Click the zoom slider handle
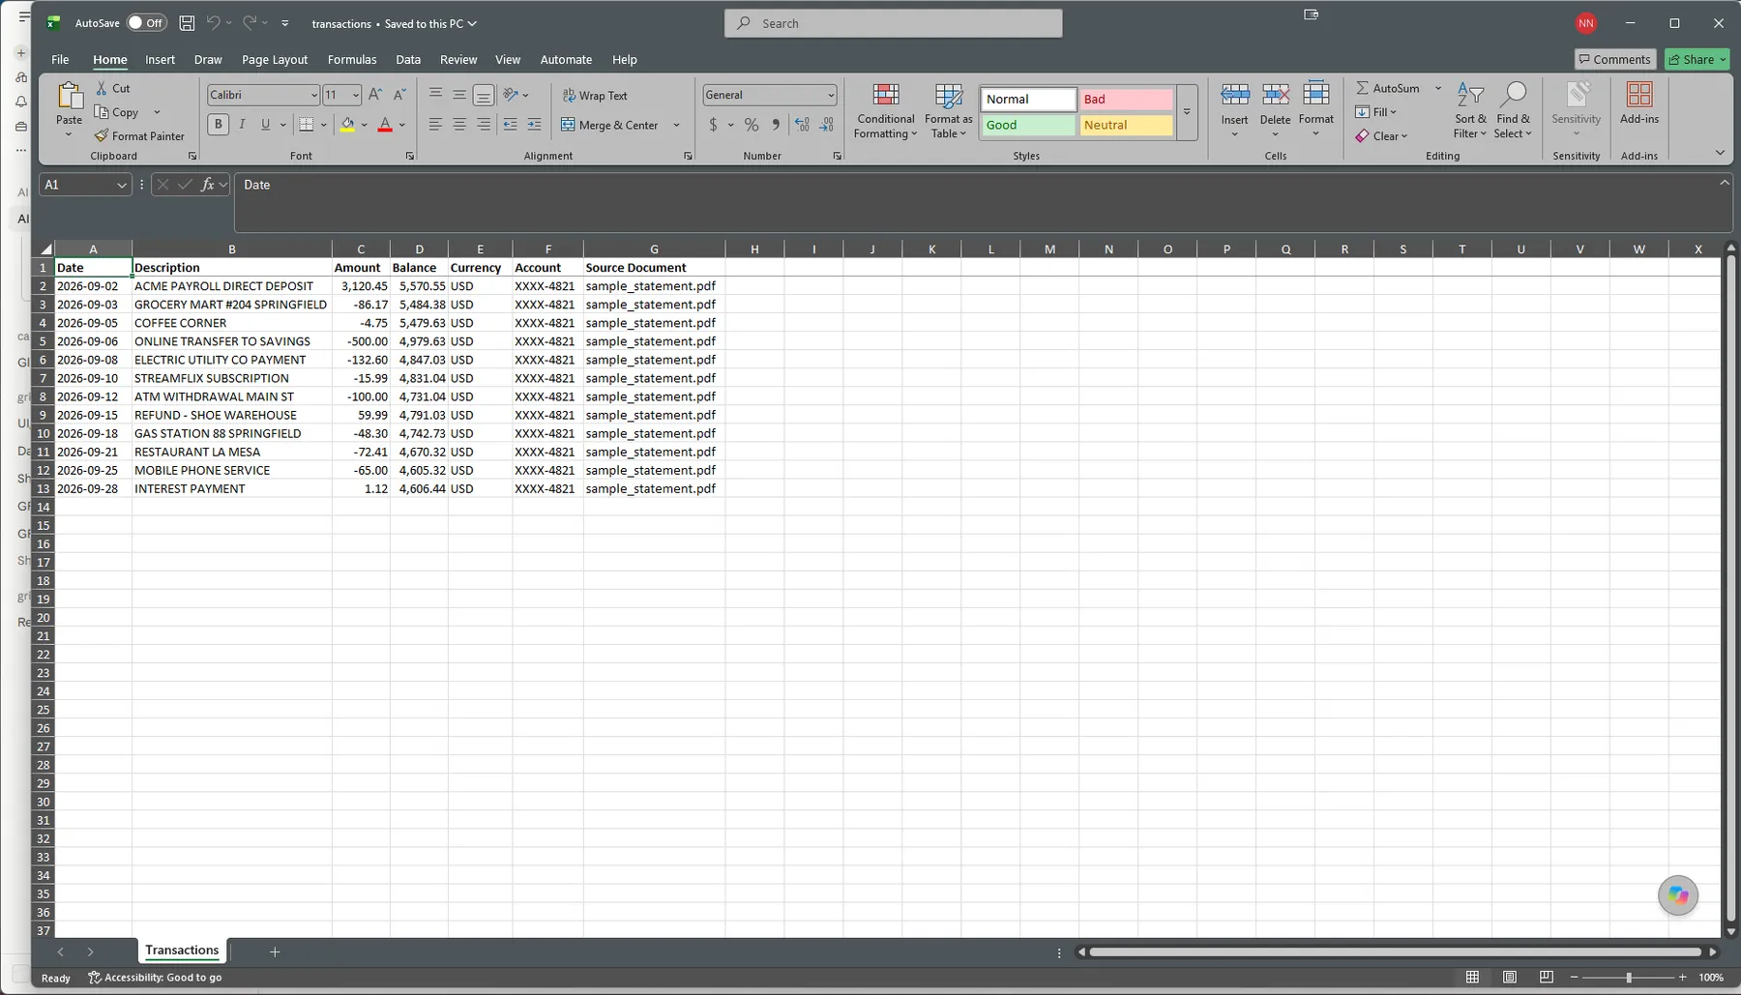 [x=1629, y=978]
